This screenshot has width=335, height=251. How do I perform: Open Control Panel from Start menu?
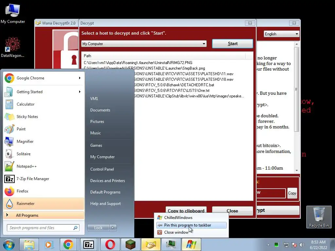pos(102,169)
